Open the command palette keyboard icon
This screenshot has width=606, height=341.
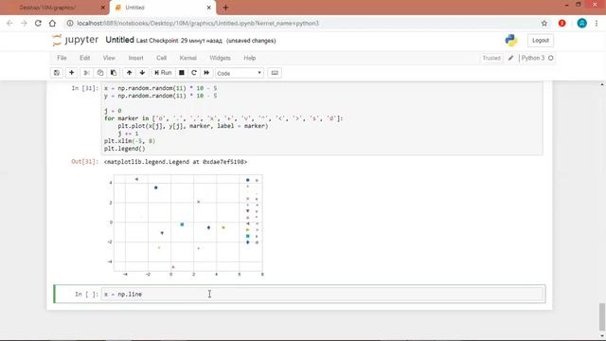point(275,73)
